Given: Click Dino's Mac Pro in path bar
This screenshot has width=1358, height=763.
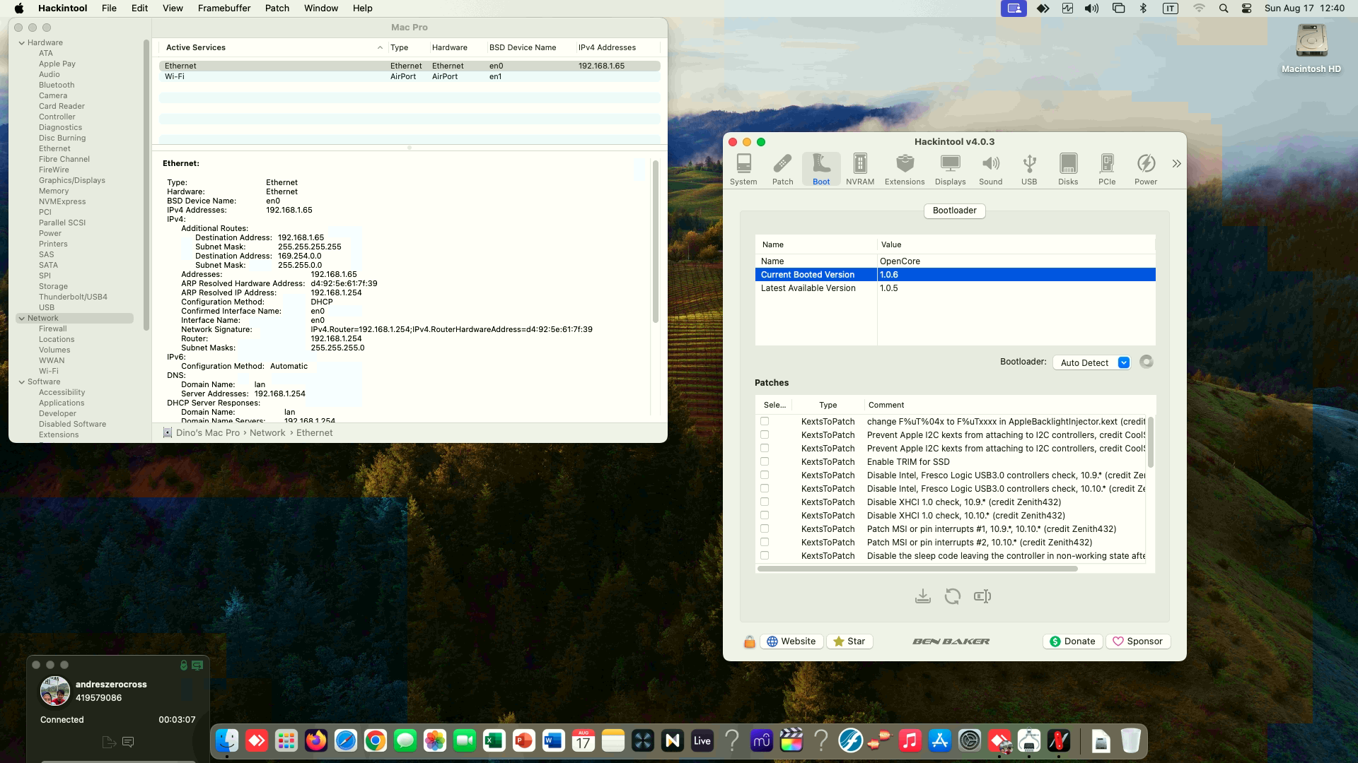Looking at the screenshot, I should click(x=207, y=433).
